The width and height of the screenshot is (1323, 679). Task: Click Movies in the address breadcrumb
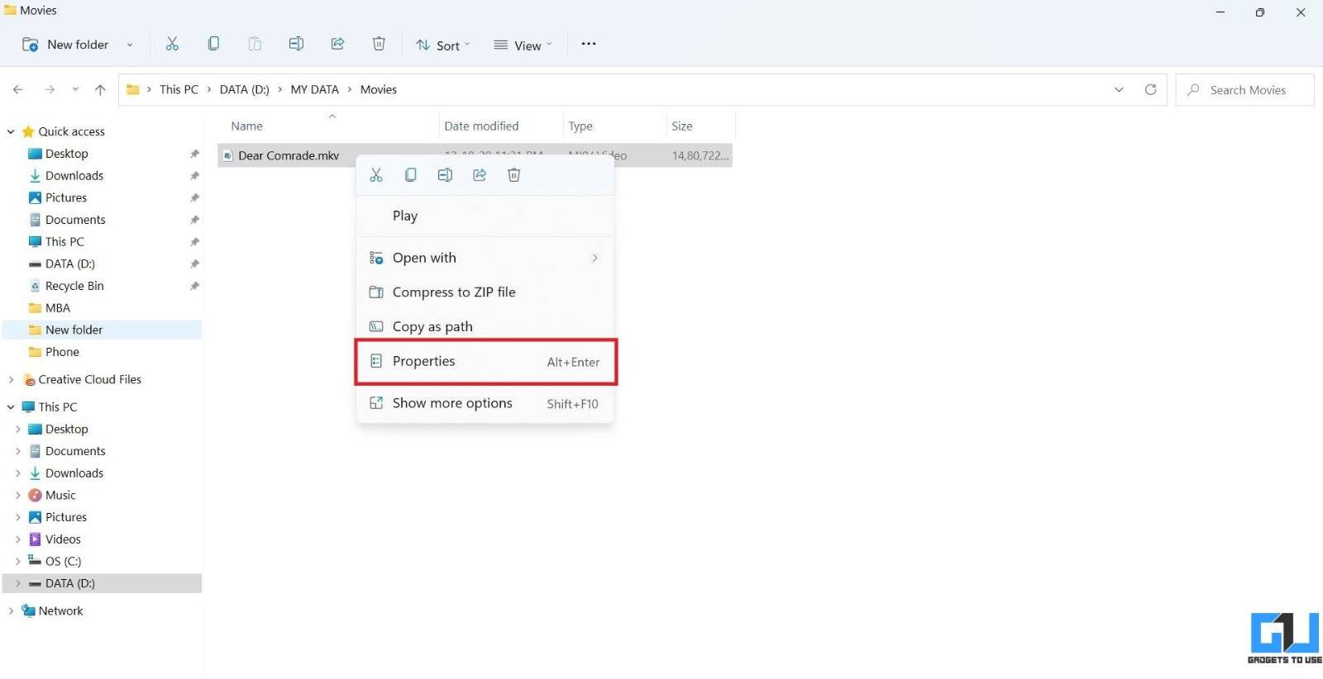[378, 89]
